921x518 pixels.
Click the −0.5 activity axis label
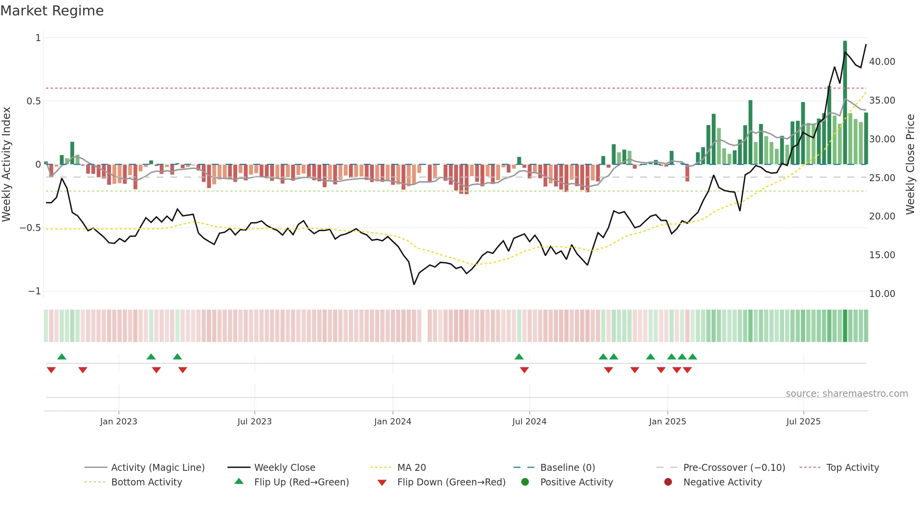pos(30,228)
